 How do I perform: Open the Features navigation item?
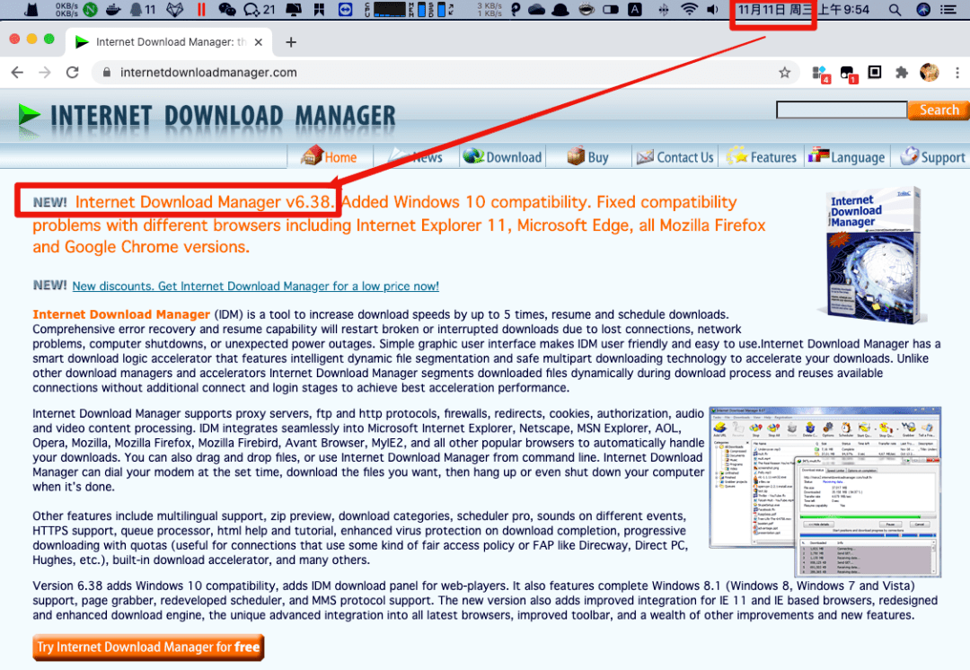click(762, 156)
